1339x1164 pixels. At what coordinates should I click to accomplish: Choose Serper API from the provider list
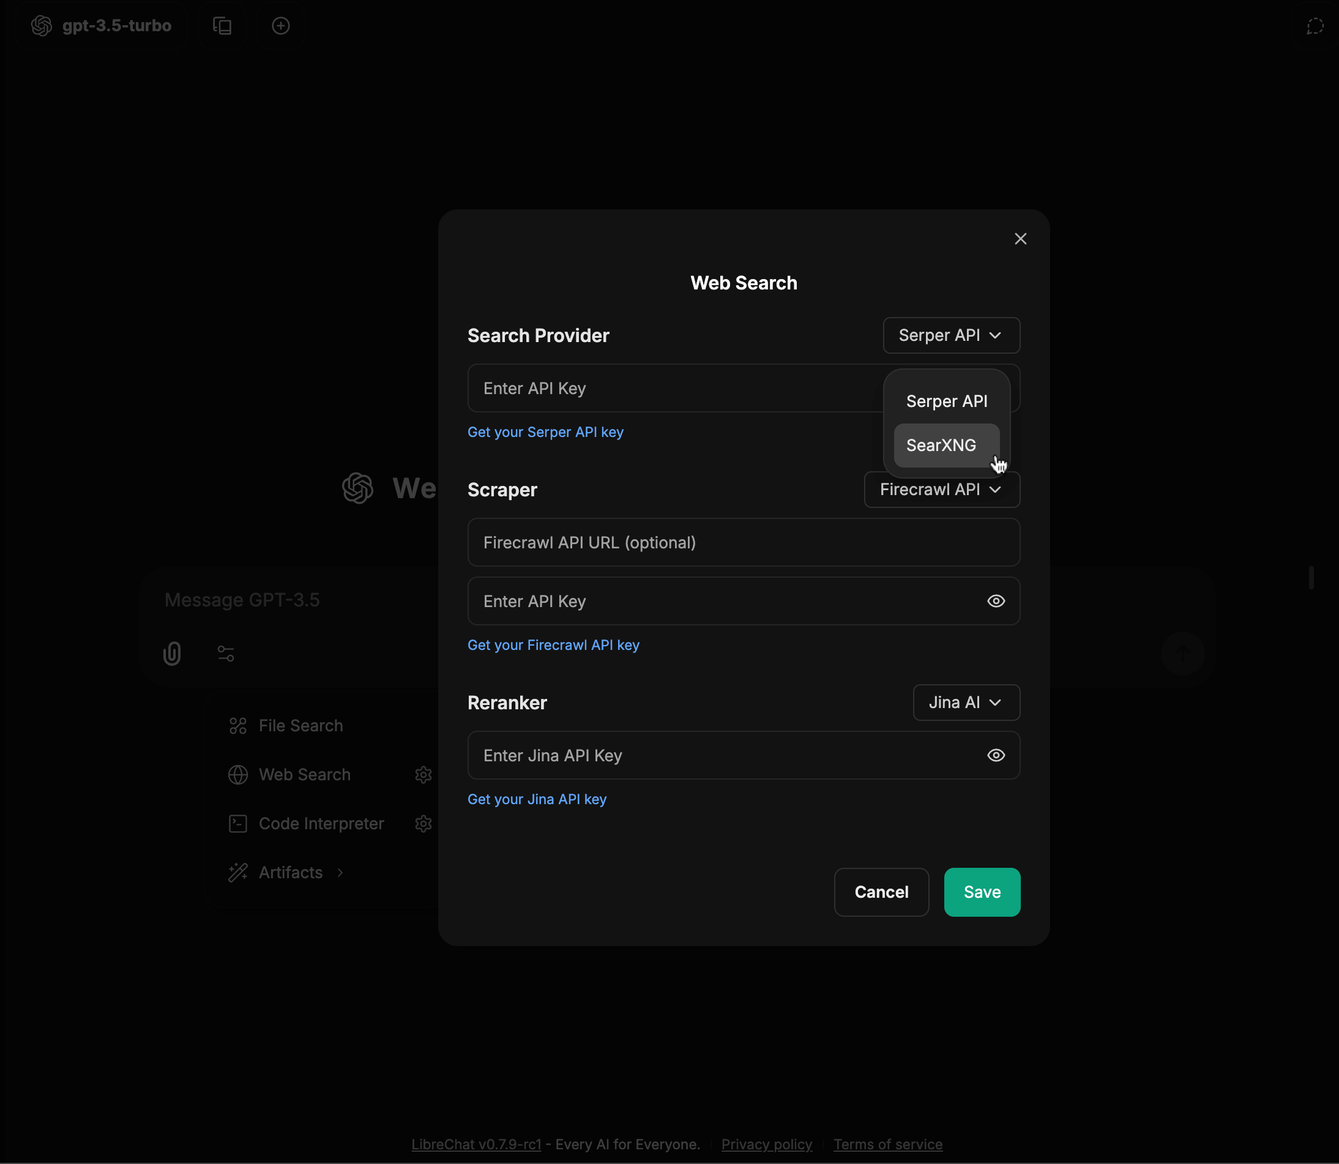946,401
